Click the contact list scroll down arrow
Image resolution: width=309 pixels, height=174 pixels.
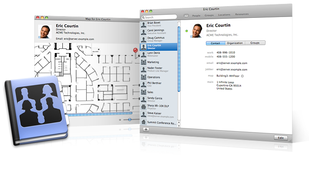(x=179, y=126)
